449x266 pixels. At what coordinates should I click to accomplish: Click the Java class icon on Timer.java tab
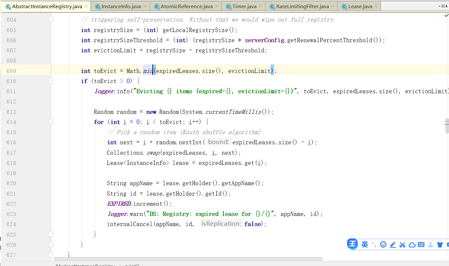228,7
